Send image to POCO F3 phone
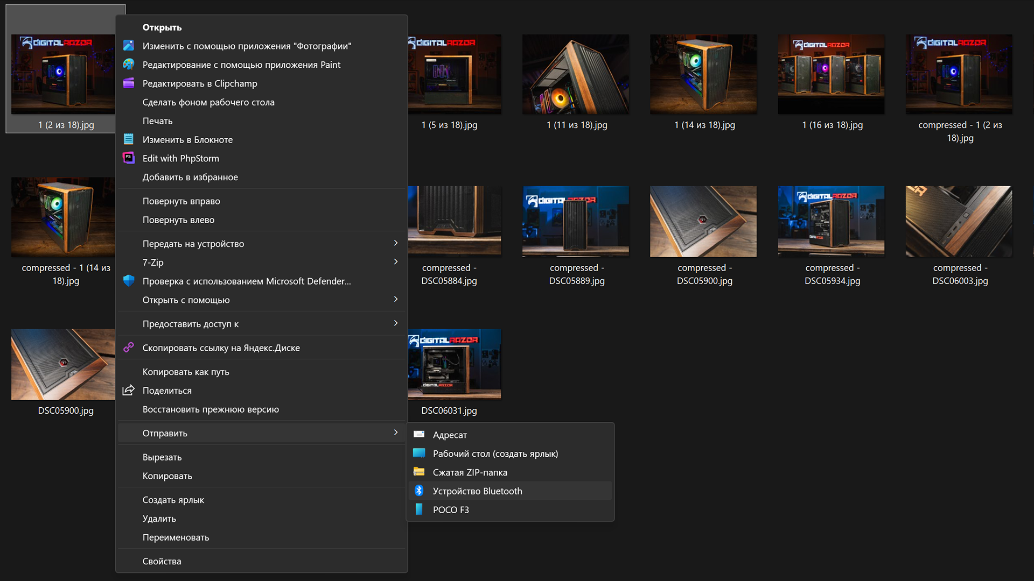This screenshot has height=581, width=1034. (x=451, y=509)
